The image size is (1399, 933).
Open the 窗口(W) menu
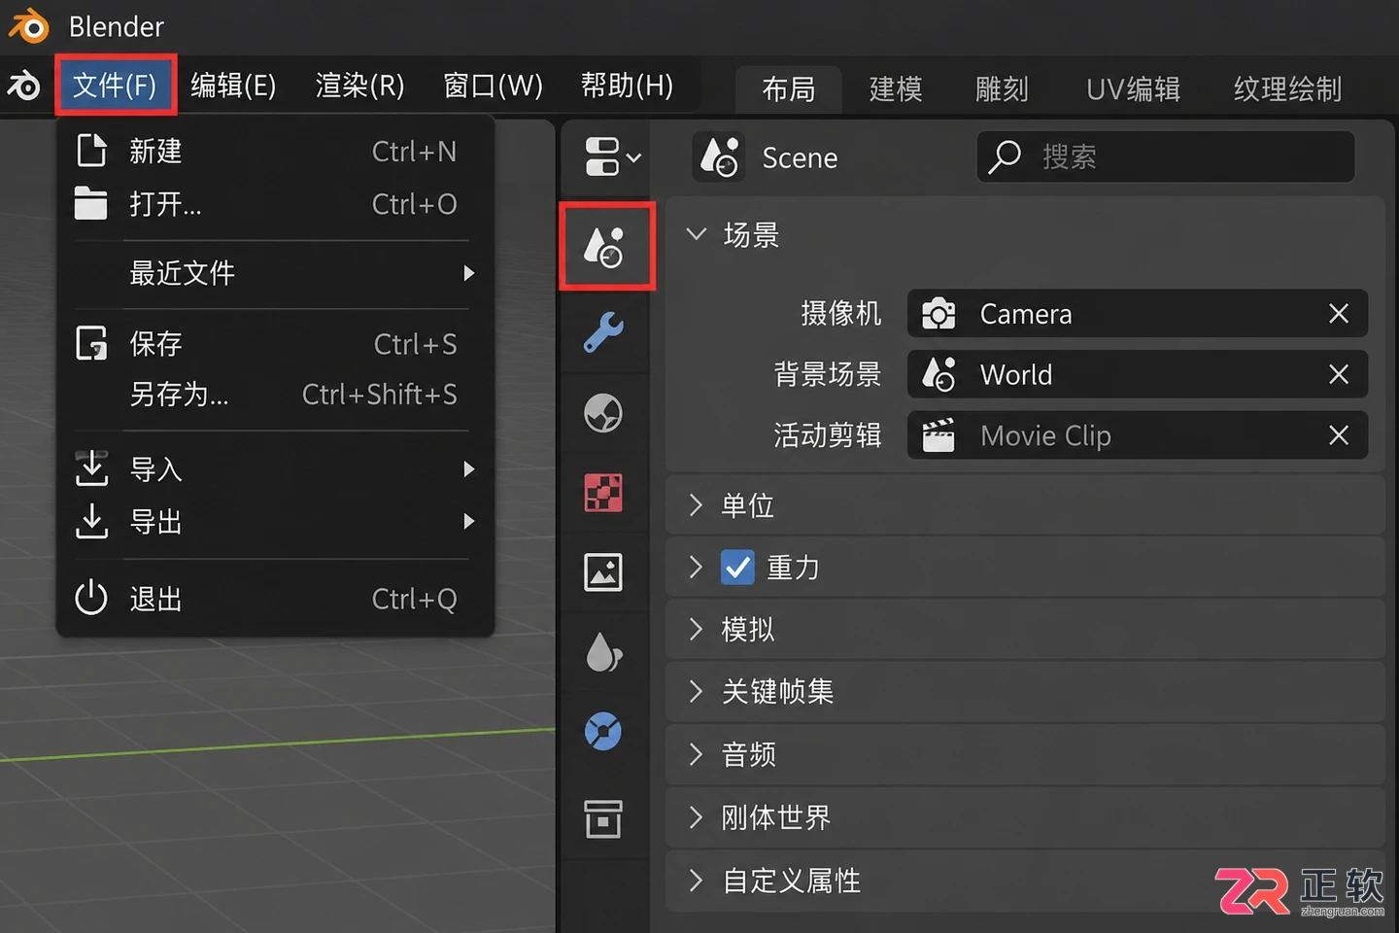493,86
